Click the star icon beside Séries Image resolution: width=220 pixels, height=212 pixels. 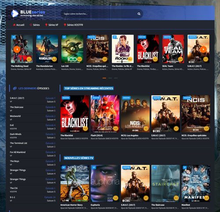tap(31, 25)
